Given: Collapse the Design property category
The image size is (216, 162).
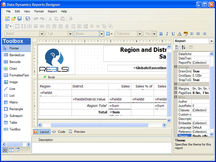Looking at the screenshot, I should [x=175, y=66].
